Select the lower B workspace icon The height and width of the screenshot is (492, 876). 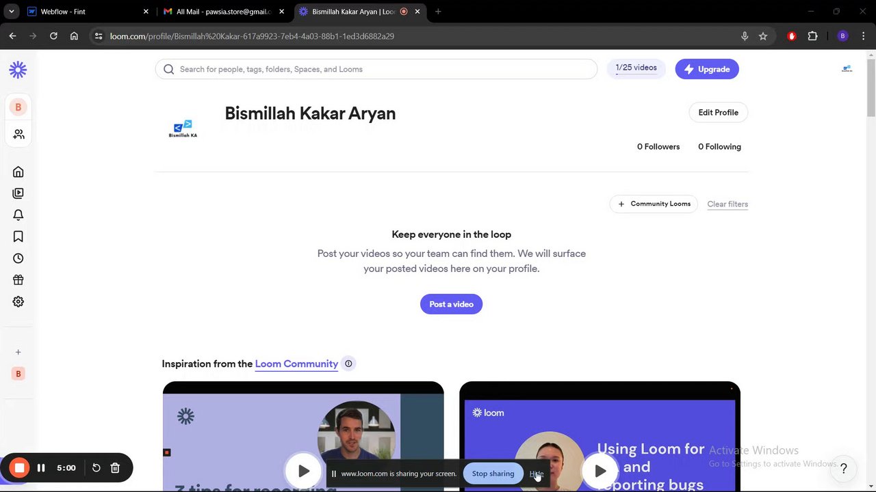point(18,374)
